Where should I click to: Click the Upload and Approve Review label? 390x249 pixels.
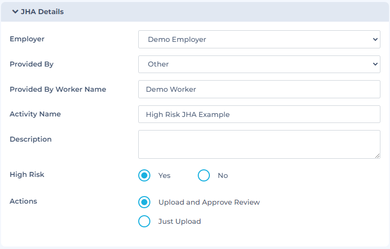[x=209, y=202]
